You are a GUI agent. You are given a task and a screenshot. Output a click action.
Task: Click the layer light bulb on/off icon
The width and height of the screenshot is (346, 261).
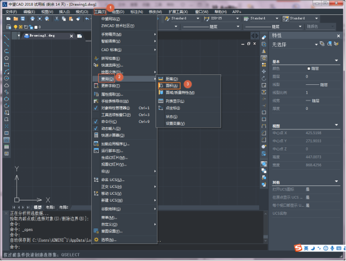click(x=16, y=27)
